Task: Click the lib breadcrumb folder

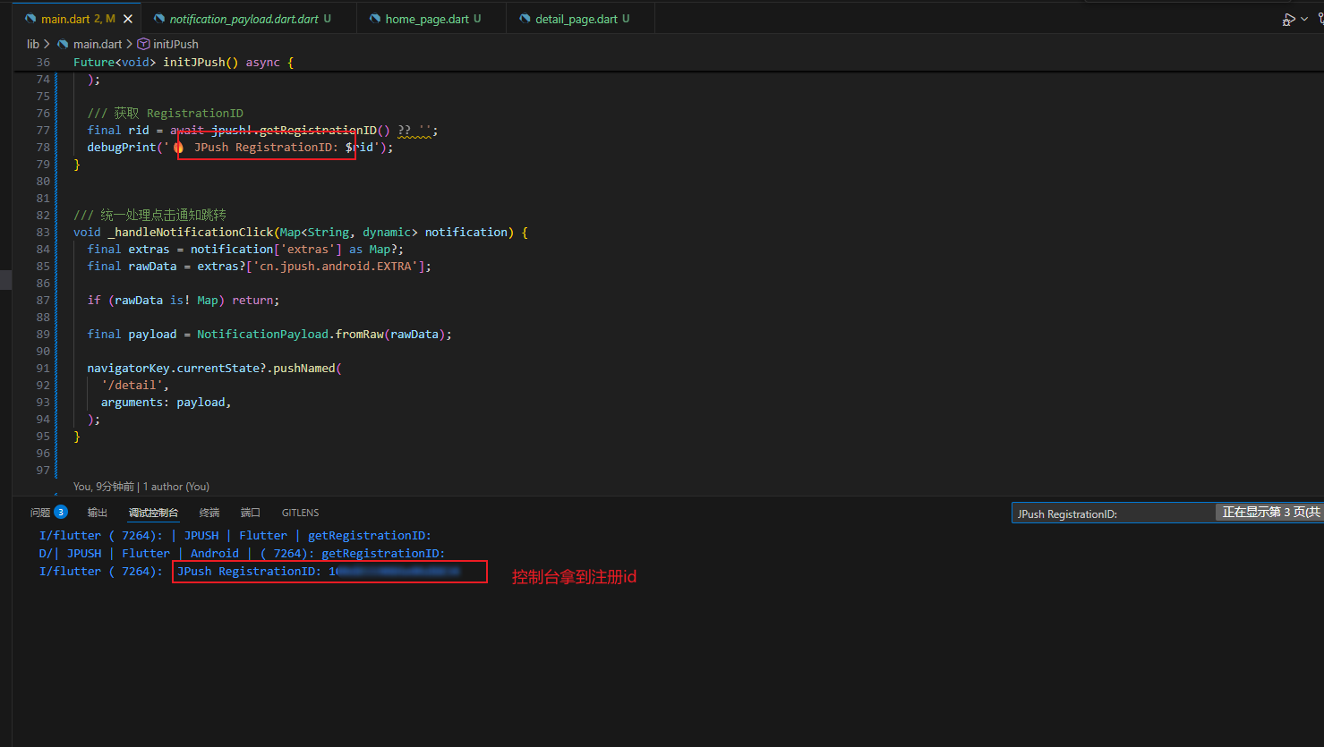Action: tap(33, 44)
